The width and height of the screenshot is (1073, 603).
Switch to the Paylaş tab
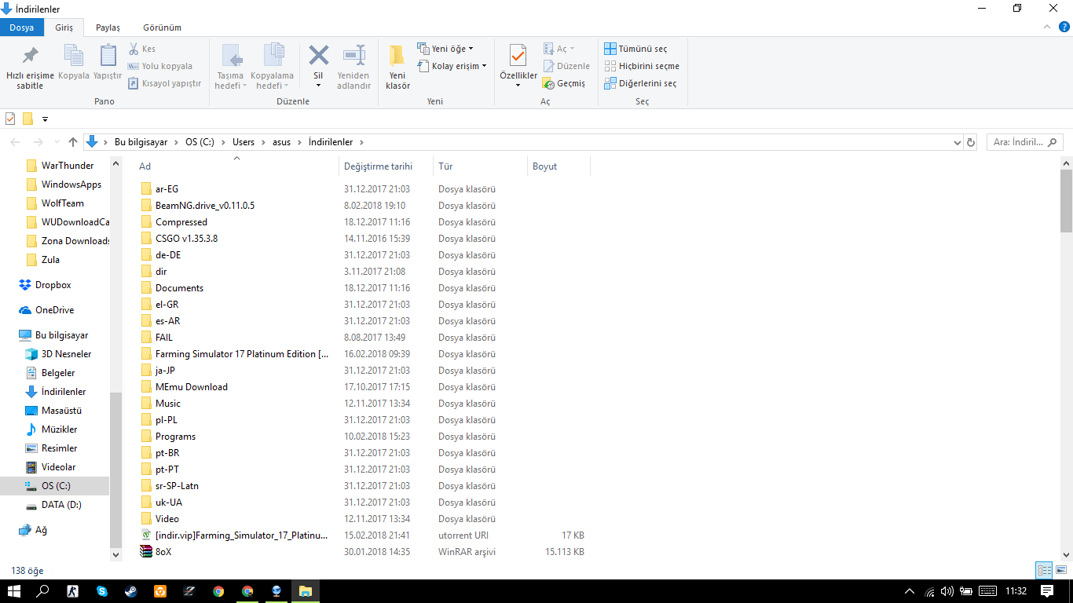[x=108, y=27]
